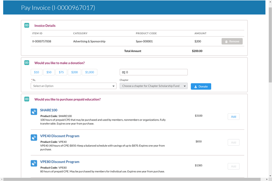Pick the $75 donation preset
272x181 pixels.
61,72
